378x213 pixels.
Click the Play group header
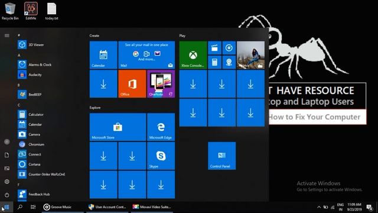pyautogui.click(x=183, y=35)
